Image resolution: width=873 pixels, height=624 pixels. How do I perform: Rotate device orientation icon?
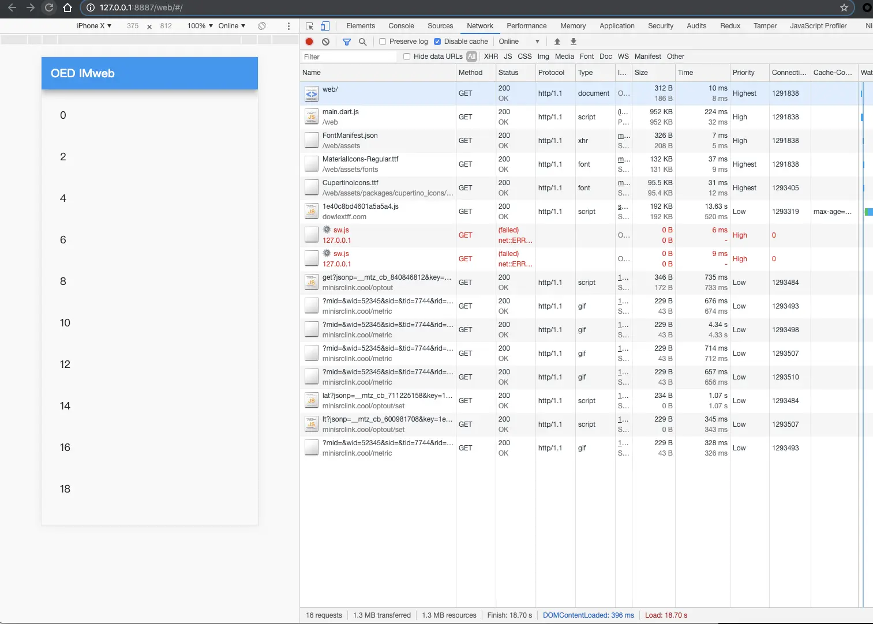pos(262,26)
